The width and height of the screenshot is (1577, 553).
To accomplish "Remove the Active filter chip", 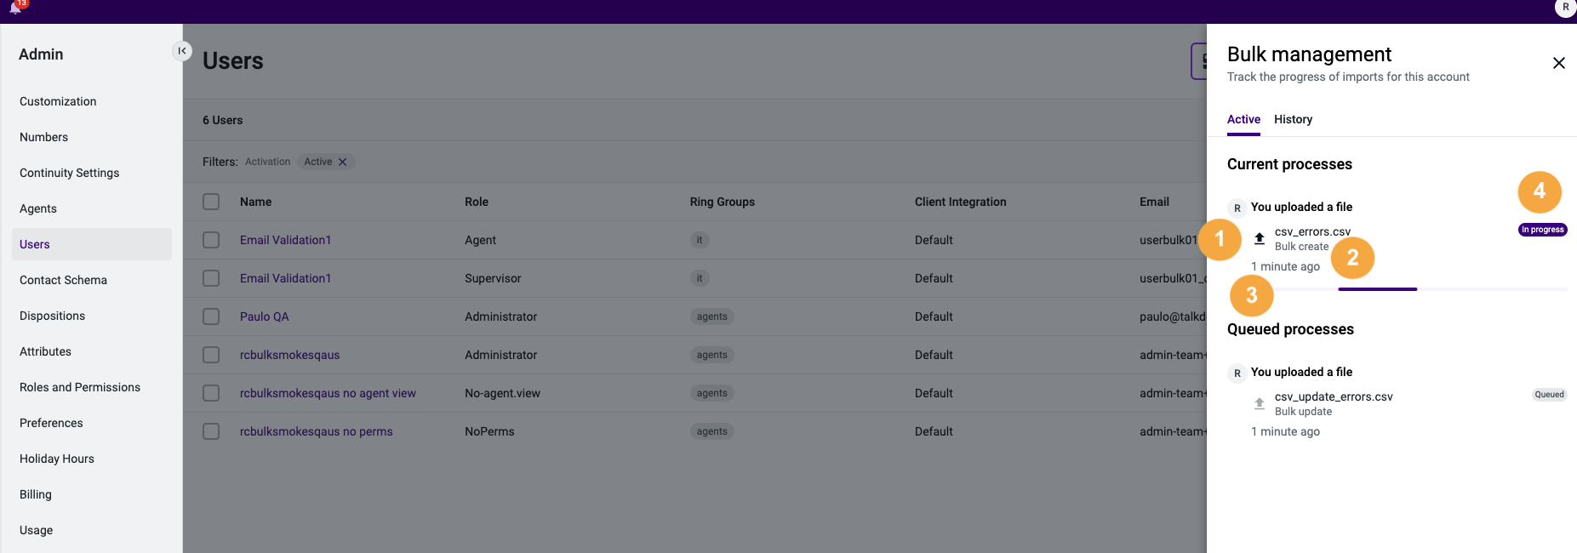I will tap(343, 161).
